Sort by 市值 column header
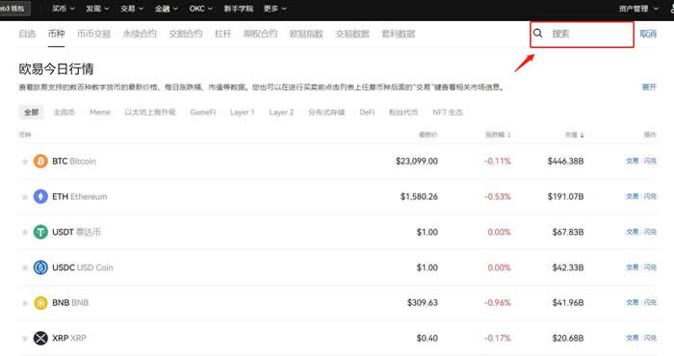Screen dimensions: 674x356 (574, 135)
